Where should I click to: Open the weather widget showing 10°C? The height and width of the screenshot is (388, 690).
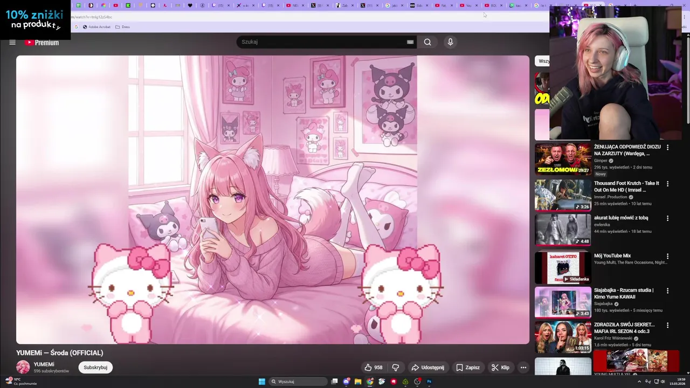(20, 382)
